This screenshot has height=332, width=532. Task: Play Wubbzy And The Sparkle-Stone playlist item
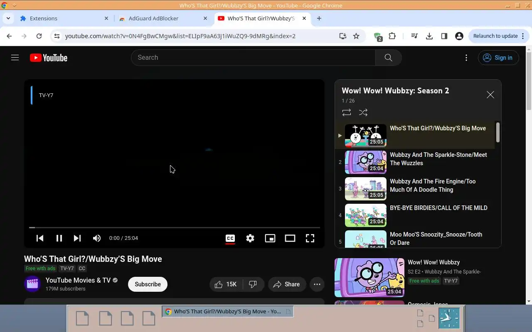pyautogui.click(x=415, y=162)
